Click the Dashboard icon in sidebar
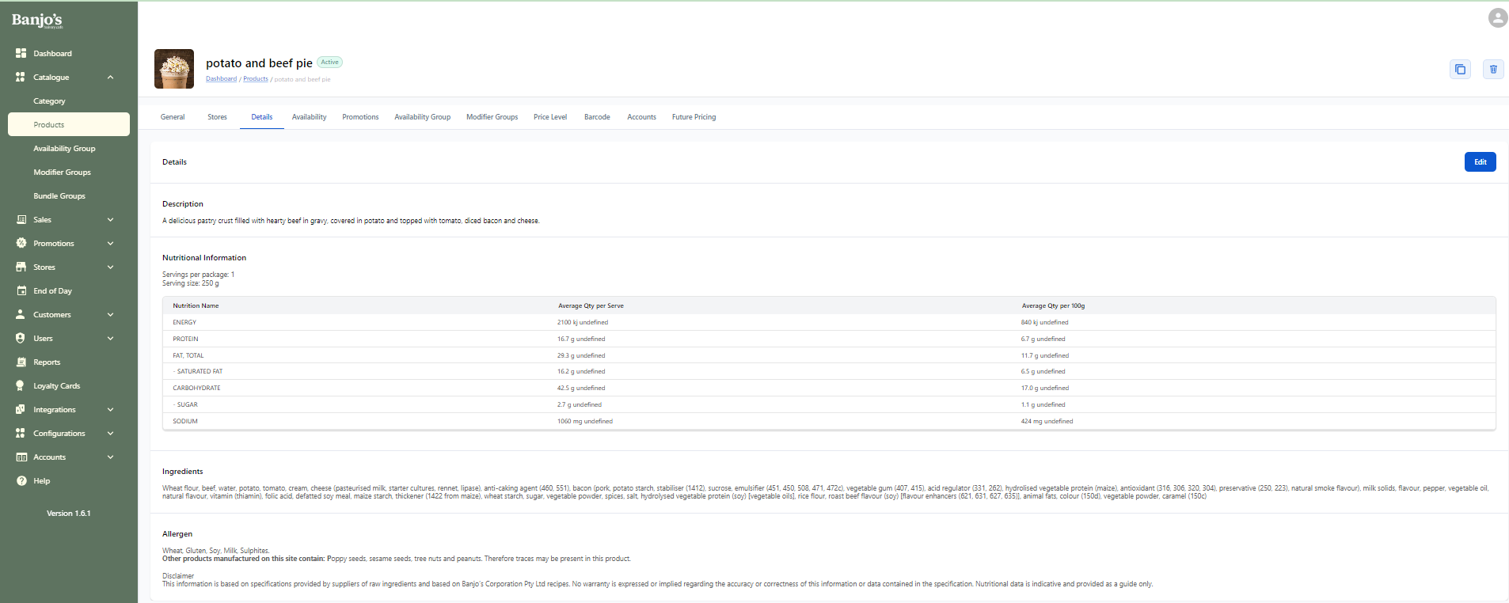The image size is (1509, 603). [x=21, y=53]
